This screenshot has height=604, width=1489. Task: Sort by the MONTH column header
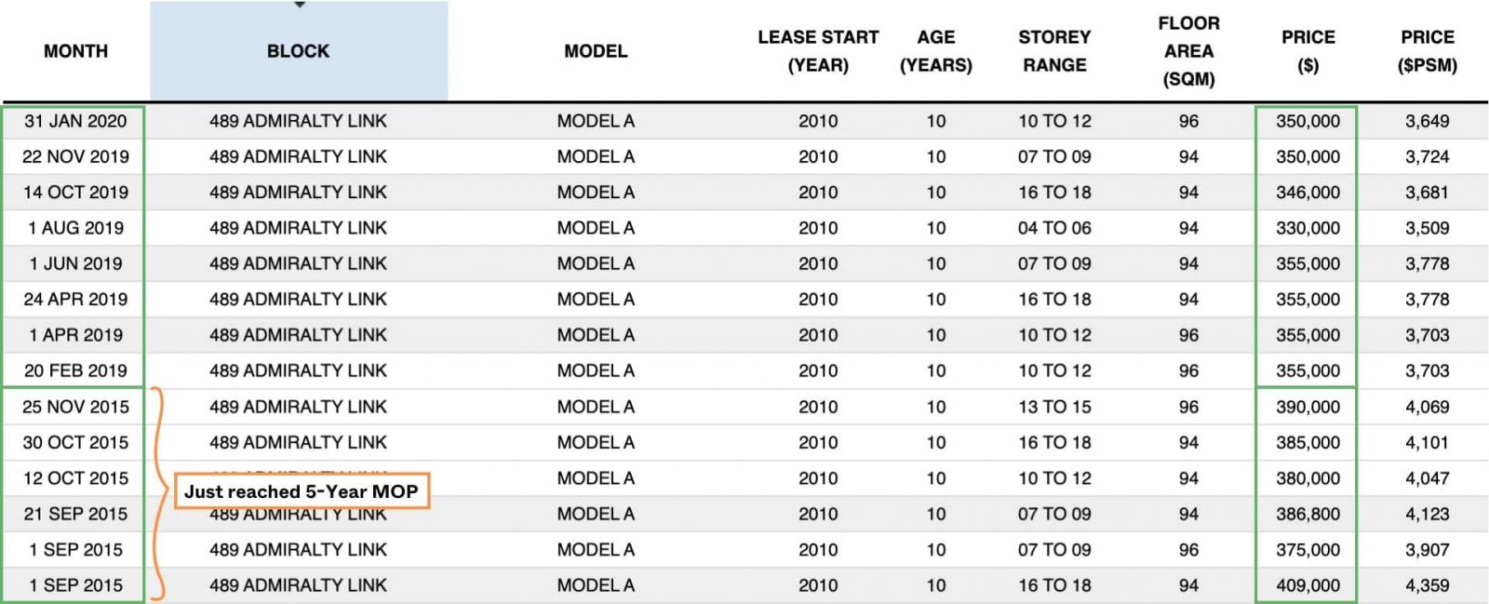pyautogui.click(x=75, y=51)
